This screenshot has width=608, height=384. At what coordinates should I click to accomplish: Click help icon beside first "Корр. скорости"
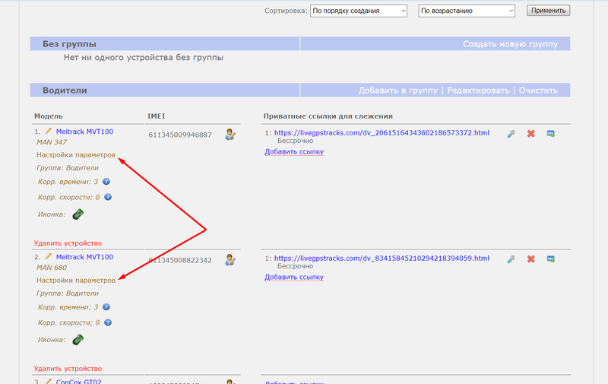[107, 197]
